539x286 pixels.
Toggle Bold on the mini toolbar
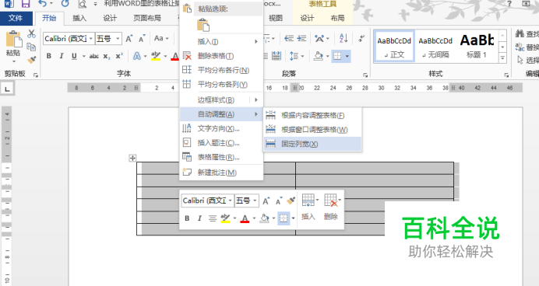(x=187, y=218)
